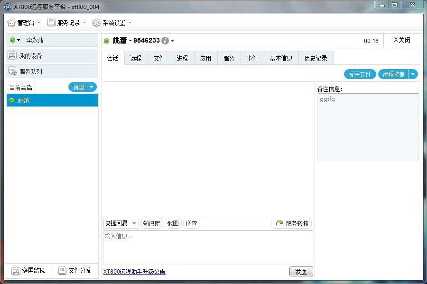The width and height of the screenshot is (427, 284).
Task: Expand the 服务记录 dropdown arrow
Action: click(x=84, y=23)
